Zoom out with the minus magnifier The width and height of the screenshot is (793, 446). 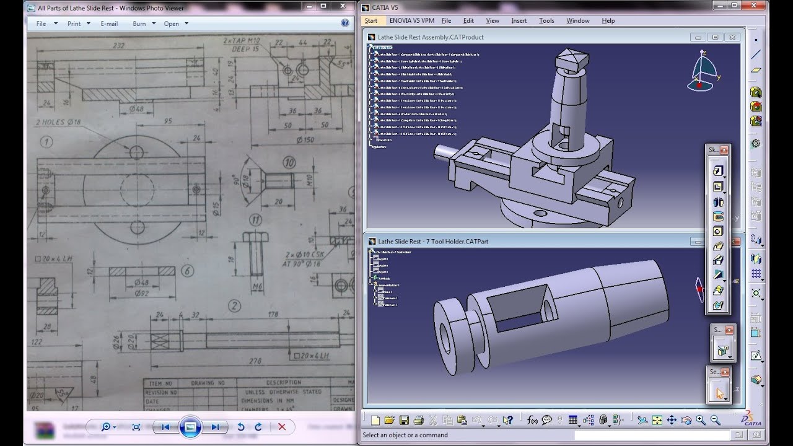click(715, 420)
